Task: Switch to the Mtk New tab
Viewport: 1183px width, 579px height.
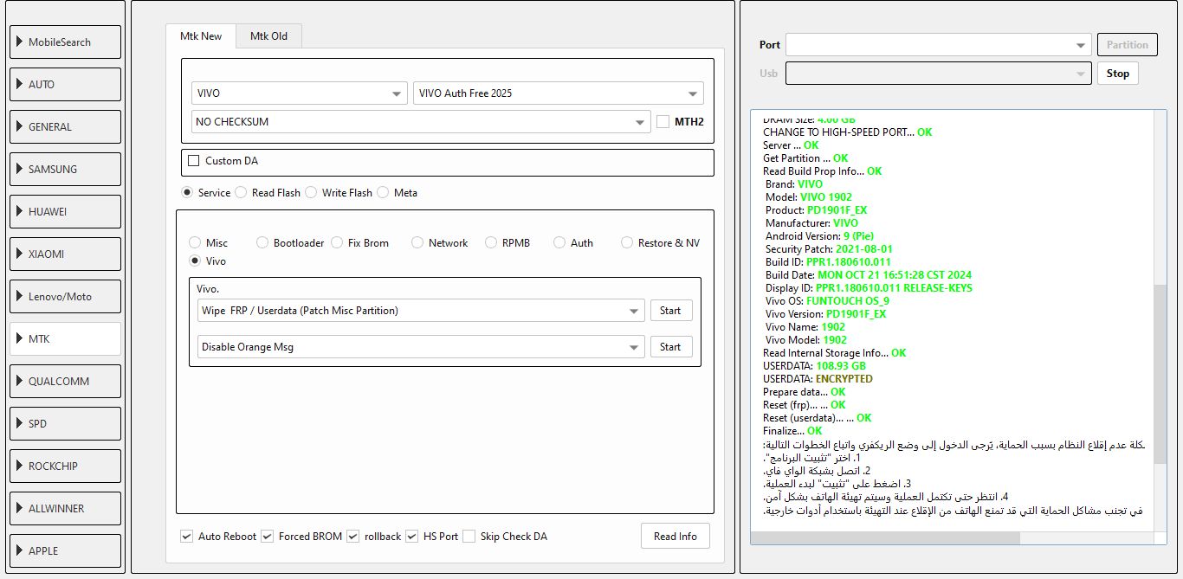Action: pyautogui.click(x=201, y=36)
